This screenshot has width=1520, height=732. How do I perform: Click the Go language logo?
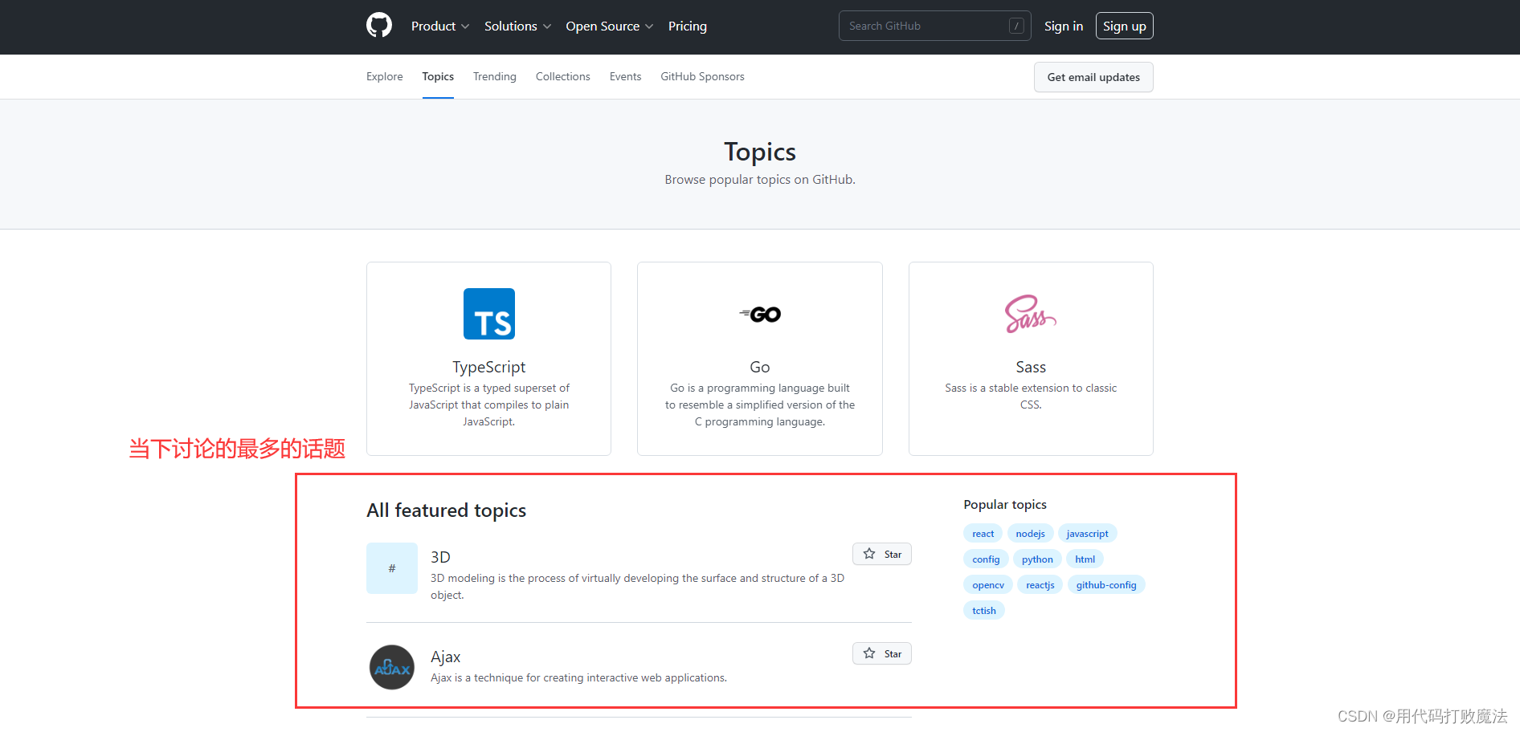[x=760, y=315]
